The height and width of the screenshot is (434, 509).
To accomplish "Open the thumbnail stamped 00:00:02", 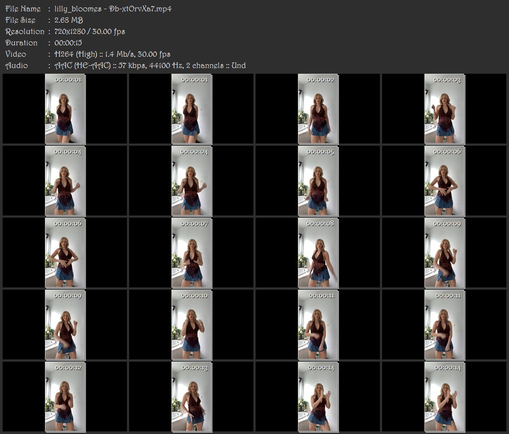I will coord(318,109).
